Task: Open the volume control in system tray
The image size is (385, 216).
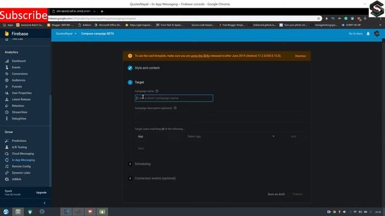Action: tap(344, 212)
